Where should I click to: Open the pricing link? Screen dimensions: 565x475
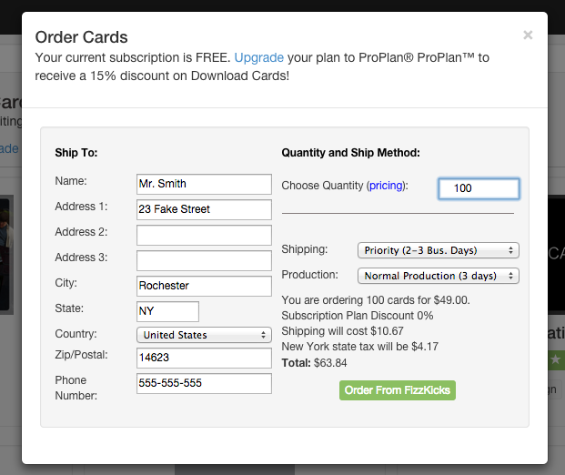click(386, 186)
